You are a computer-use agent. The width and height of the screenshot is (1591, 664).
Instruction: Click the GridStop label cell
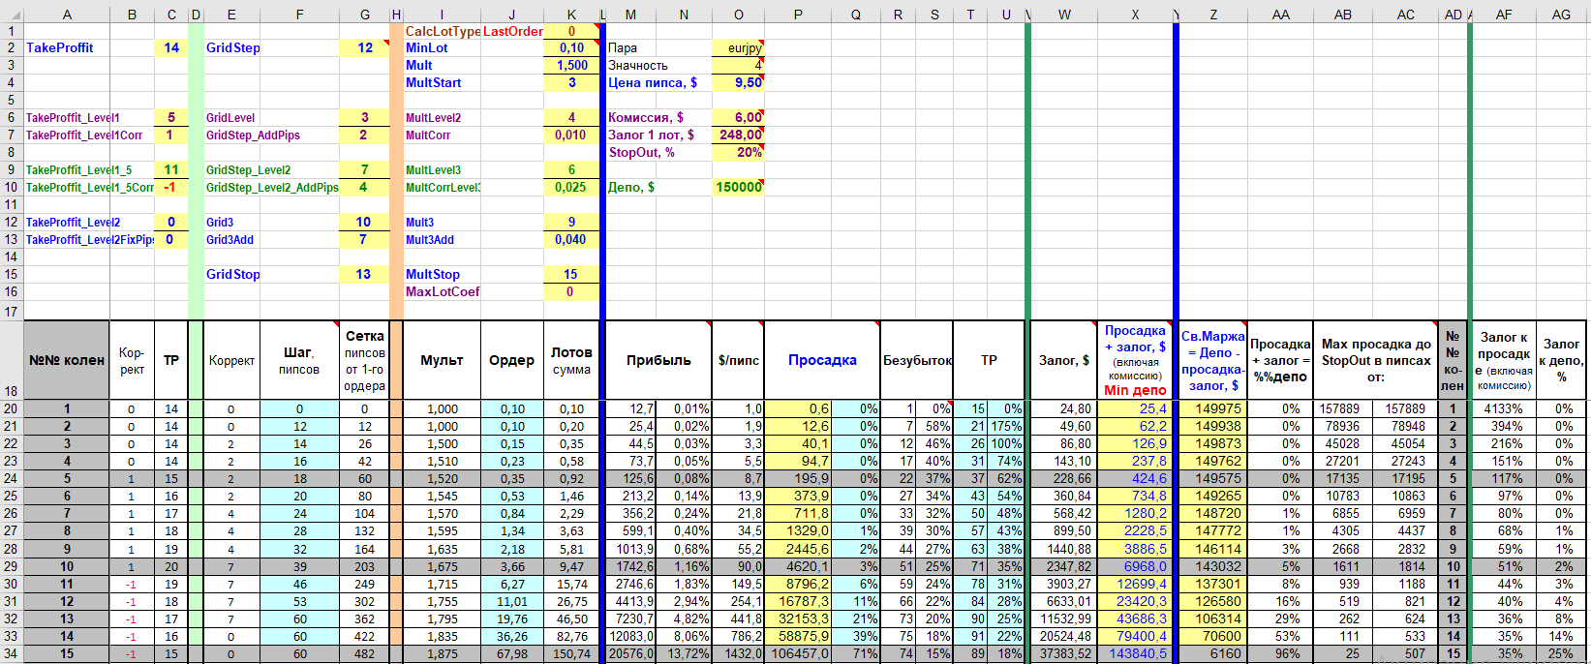(x=233, y=274)
